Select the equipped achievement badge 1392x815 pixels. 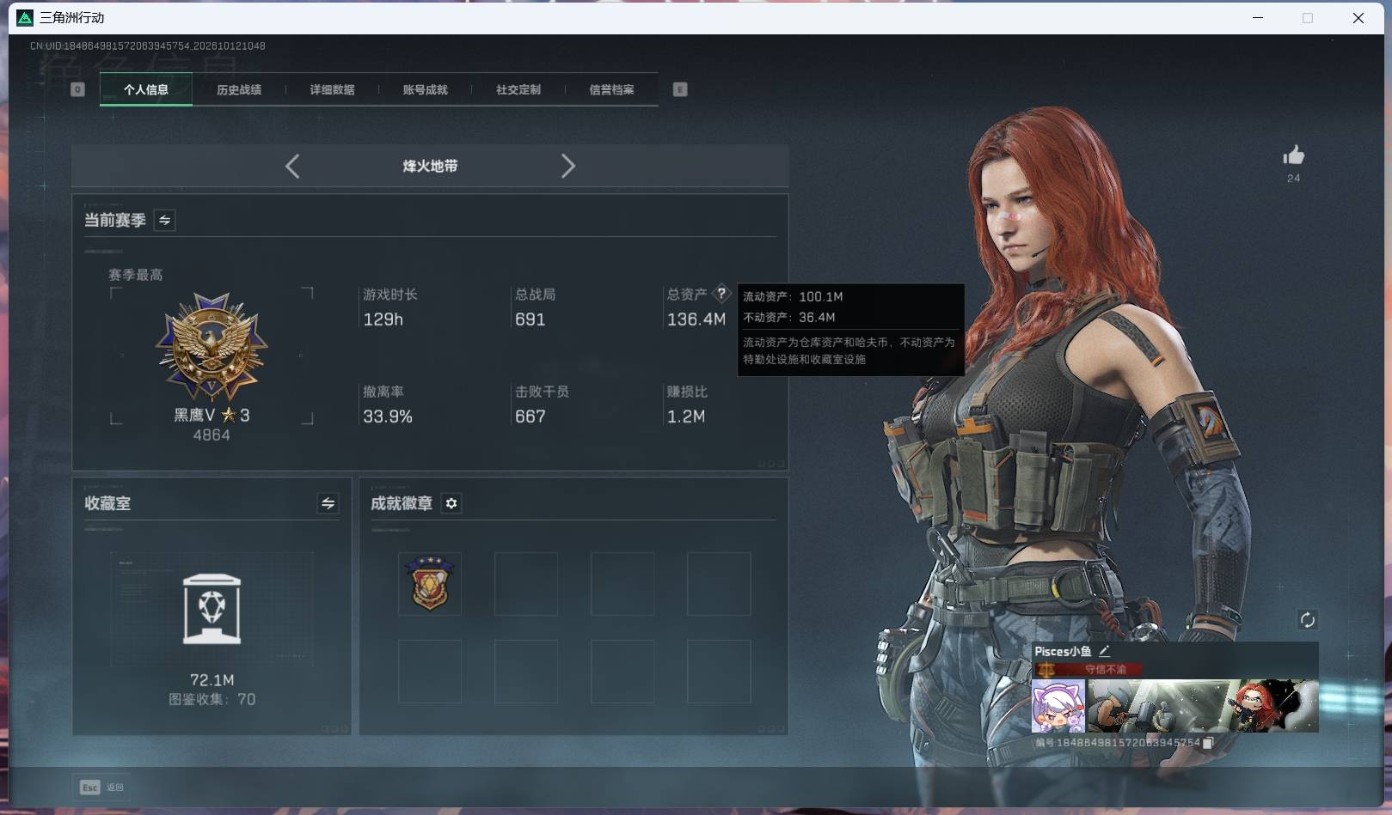429,583
